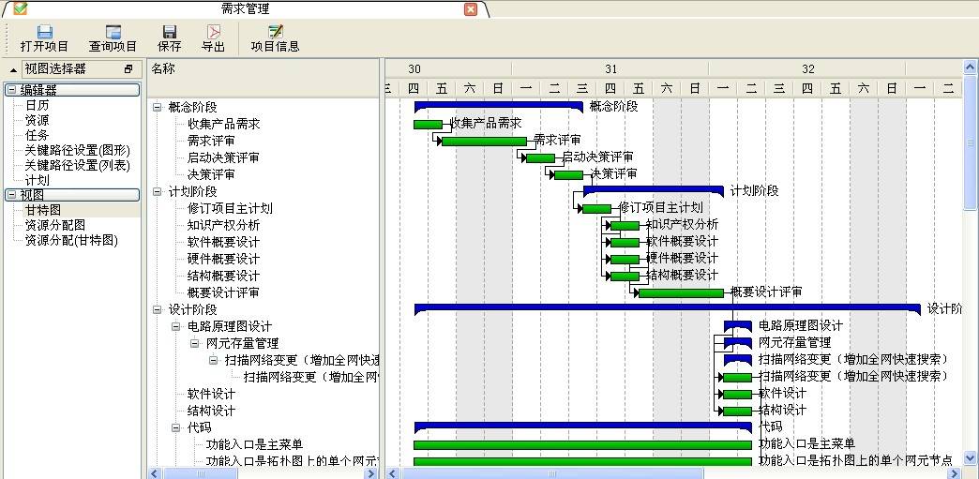The width and height of the screenshot is (979, 479).
Task: Open 项目信息 (project info) from toolbar
Action: (275, 32)
